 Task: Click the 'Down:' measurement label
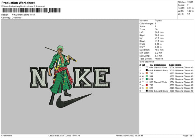pyautogui.click(x=142, y=41)
